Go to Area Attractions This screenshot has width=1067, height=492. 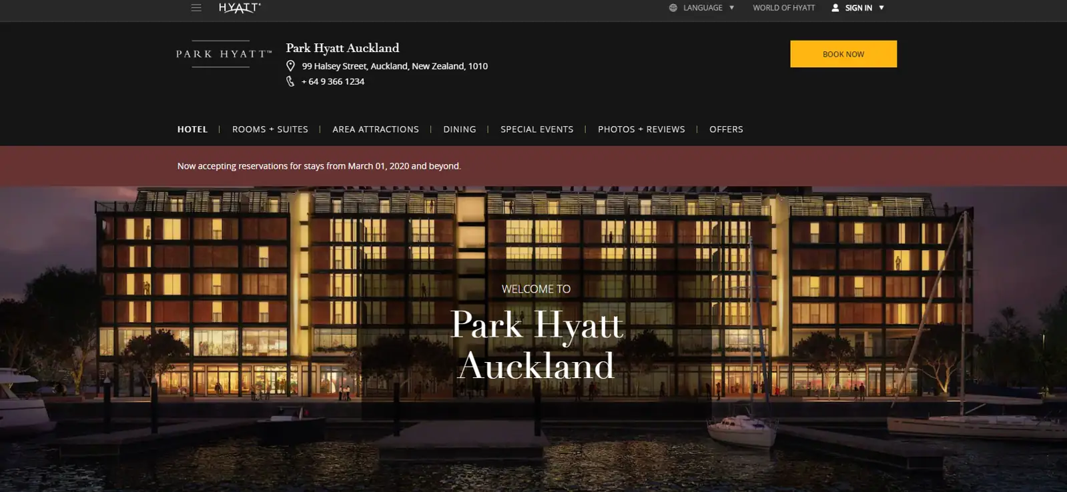tap(376, 129)
